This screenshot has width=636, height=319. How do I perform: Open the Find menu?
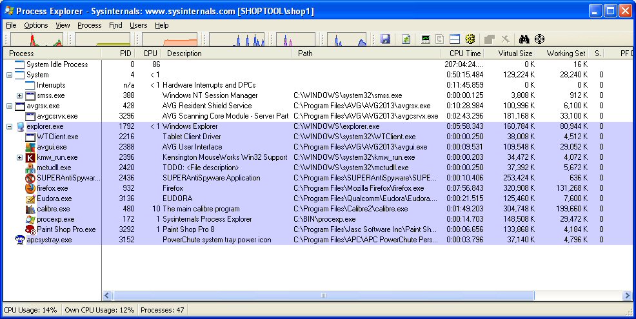115,25
